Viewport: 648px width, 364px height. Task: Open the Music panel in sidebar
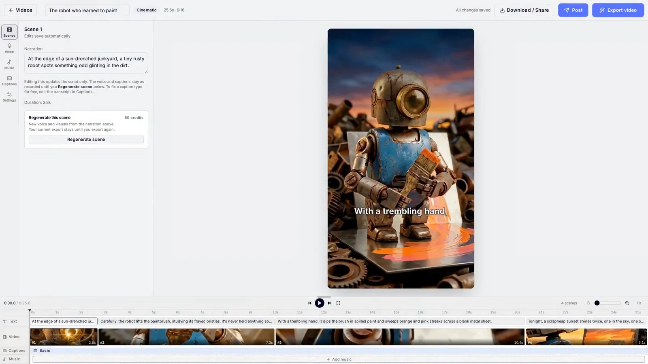[x=9, y=64]
